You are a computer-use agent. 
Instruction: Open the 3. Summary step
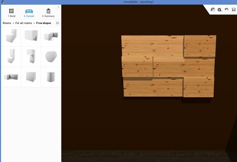pyautogui.click(x=48, y=13)
